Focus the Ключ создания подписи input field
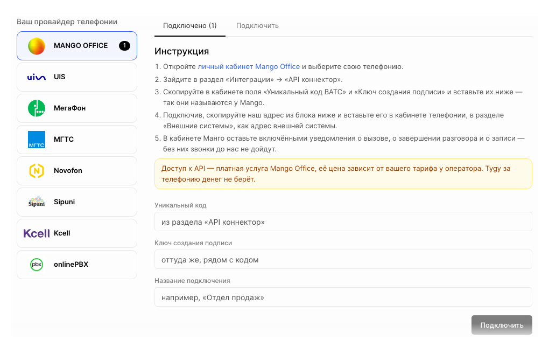 coord(343,260)
